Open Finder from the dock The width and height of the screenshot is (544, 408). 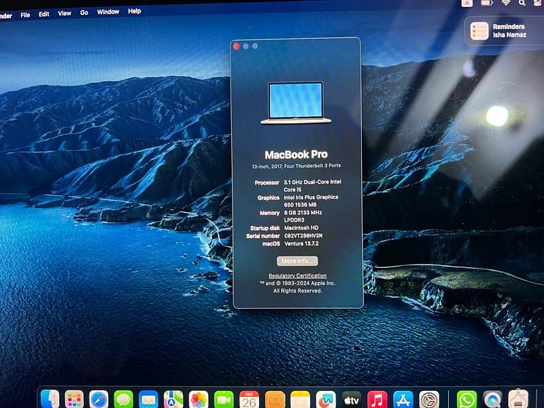(x=50, y=399)
